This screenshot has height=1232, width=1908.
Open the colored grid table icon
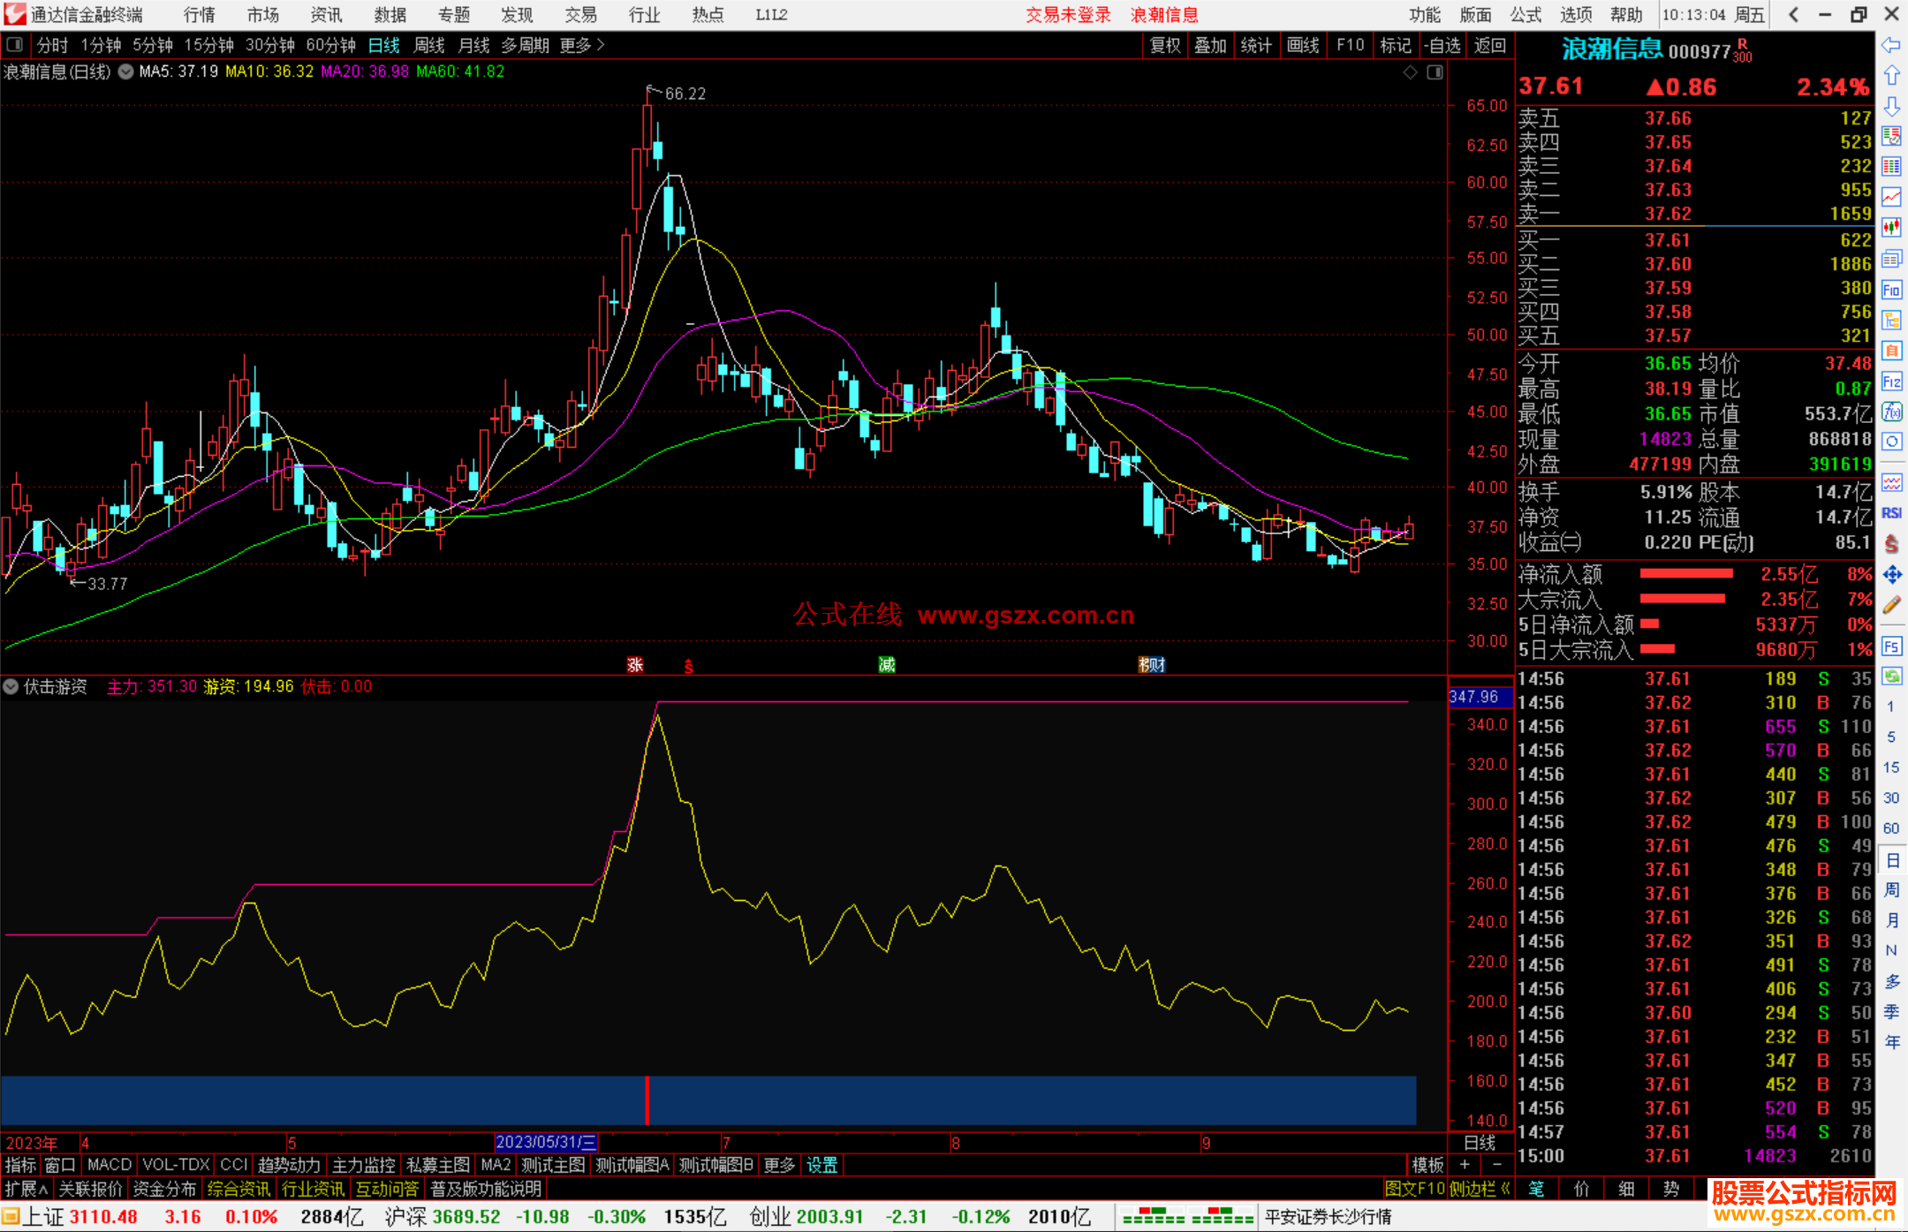click(x=1891, y=167)
